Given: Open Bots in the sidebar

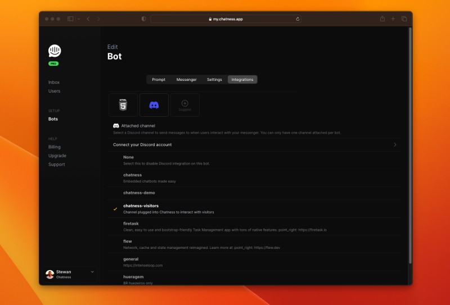Looking at the screenshot, I should [x=53, y=119].
